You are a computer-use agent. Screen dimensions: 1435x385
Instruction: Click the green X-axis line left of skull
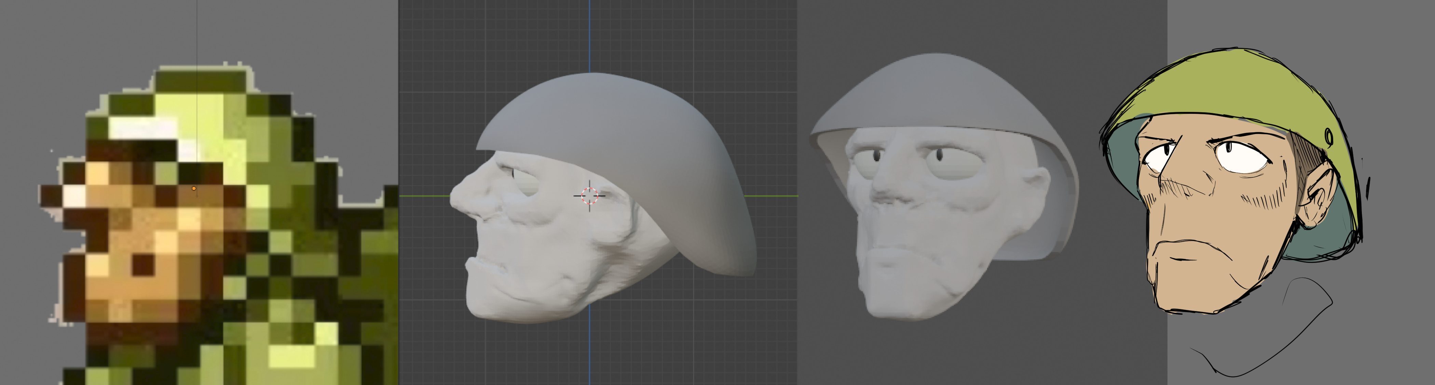click(x=423, y=196)
